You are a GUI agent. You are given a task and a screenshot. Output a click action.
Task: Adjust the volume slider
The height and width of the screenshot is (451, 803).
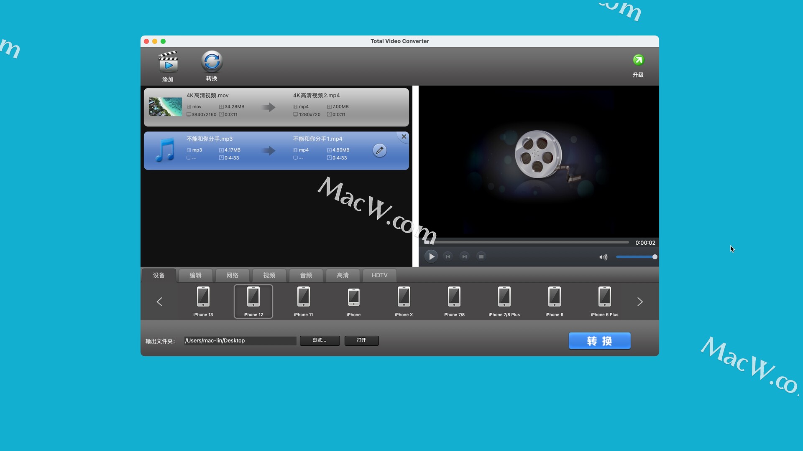tap(636, 257)
